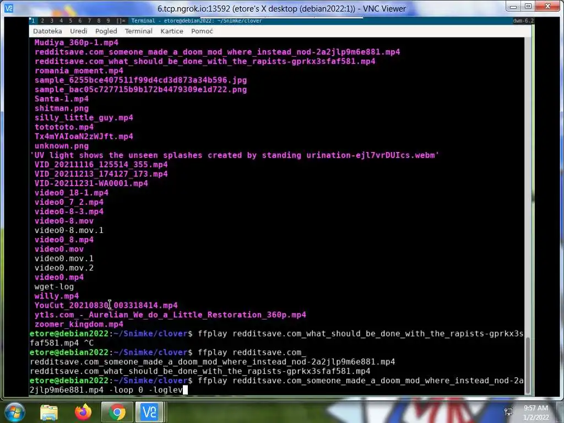Image resolution: width=564 pixels, height=423 pixels.
Task: Open the Uredi menu
Action: pos(79,31)
